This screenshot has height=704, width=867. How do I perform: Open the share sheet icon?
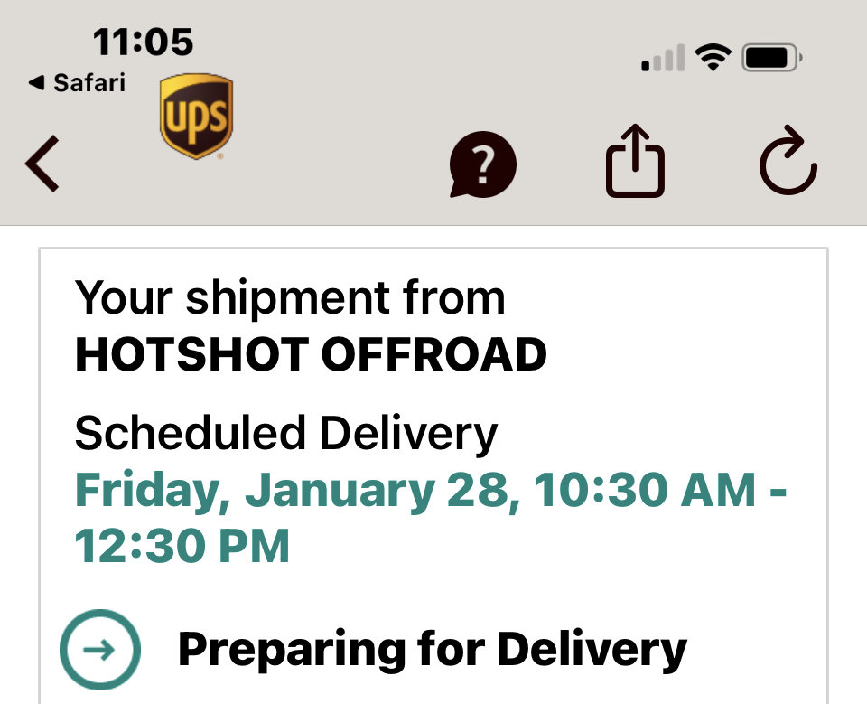click(635, 161)
